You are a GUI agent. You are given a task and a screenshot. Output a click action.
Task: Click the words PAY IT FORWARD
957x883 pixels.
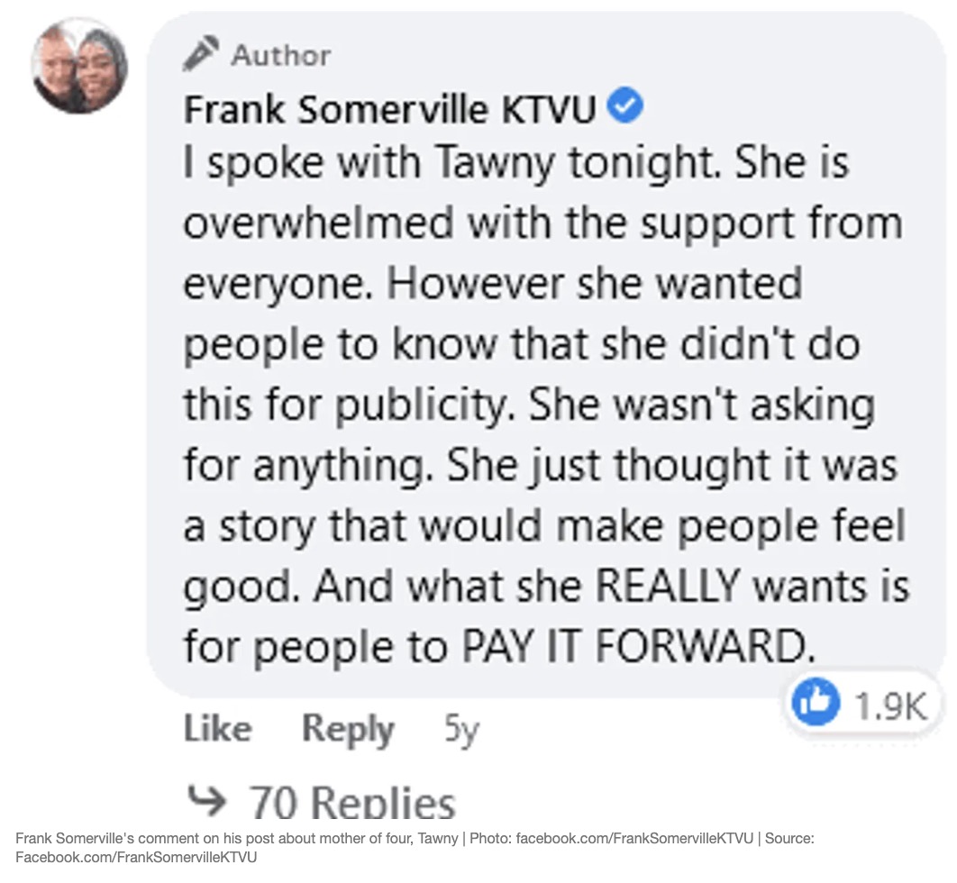click(x=631, y=646)
